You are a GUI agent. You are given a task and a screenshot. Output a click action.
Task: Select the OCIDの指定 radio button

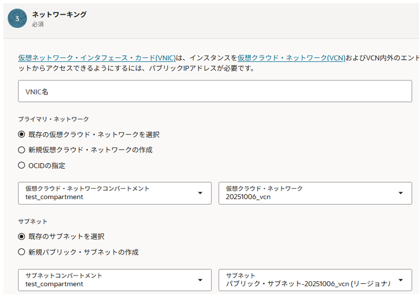(x=21, y=166)
